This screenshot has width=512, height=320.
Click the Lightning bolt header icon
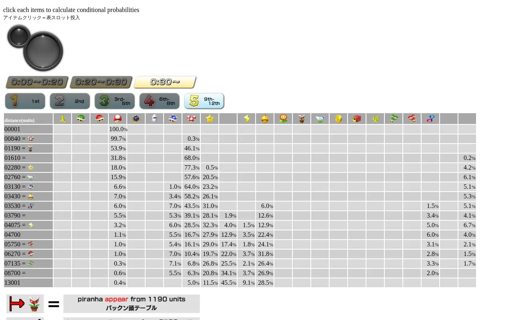coord(246,118)
